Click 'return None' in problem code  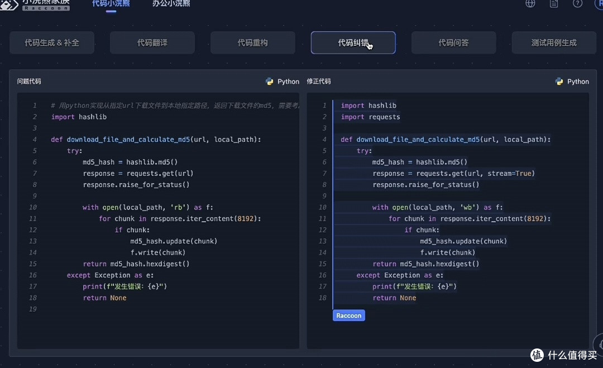104,298
